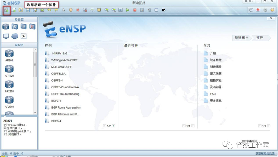Select the text note tool
The height and width of the screenshot is (157, 278).
pos(92,10)
